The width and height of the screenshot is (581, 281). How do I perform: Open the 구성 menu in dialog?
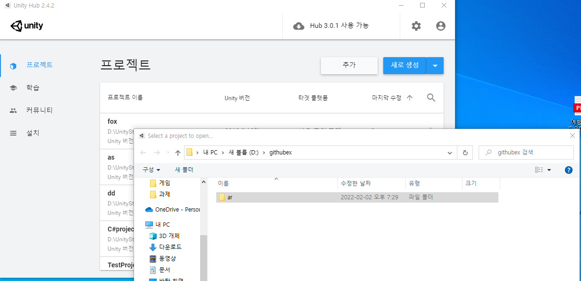click(x=152, y=170)
